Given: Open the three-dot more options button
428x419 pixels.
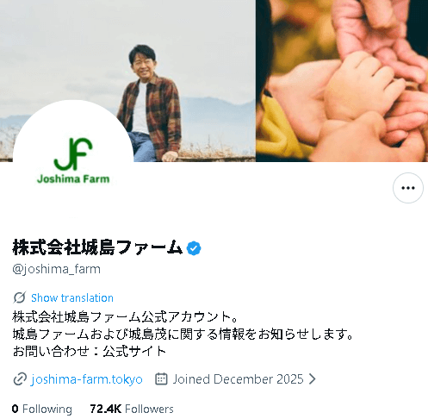Looking at the screenshot, I should point(408,188).
